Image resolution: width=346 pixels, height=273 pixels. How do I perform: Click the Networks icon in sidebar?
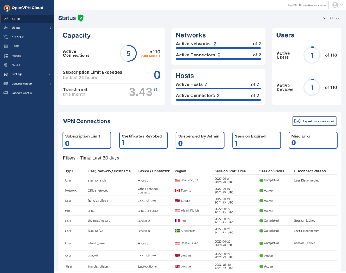click(6, 37)
